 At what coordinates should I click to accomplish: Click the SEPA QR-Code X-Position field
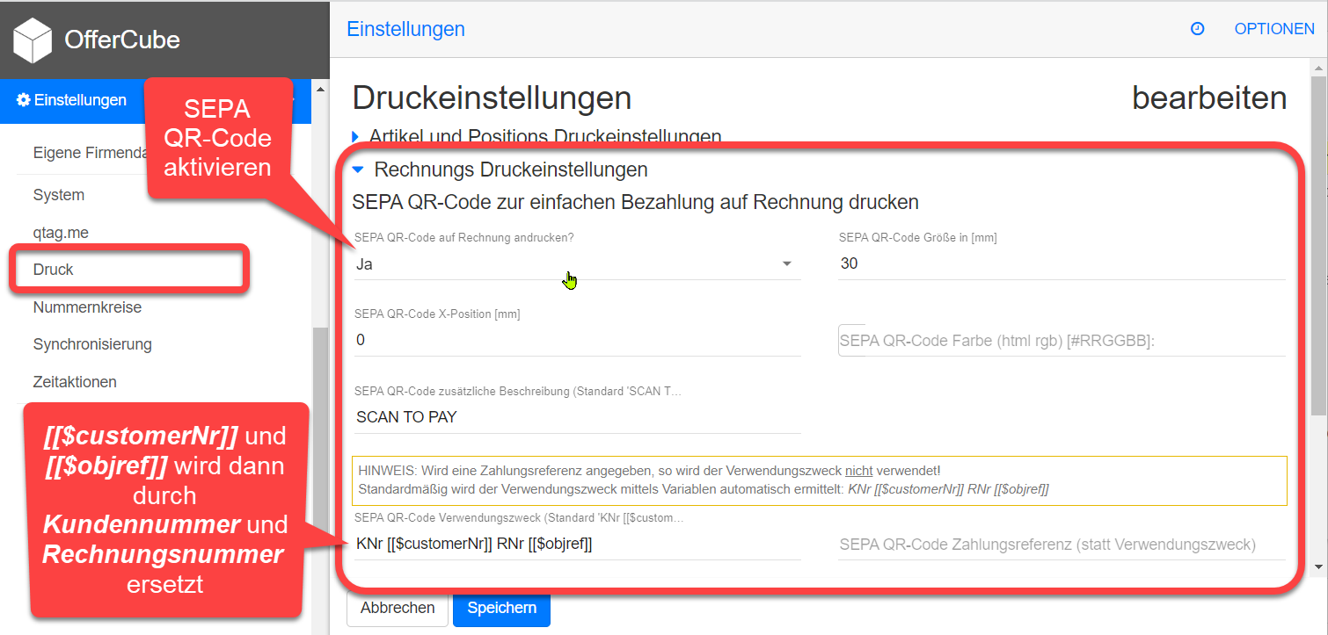(577, 340)
